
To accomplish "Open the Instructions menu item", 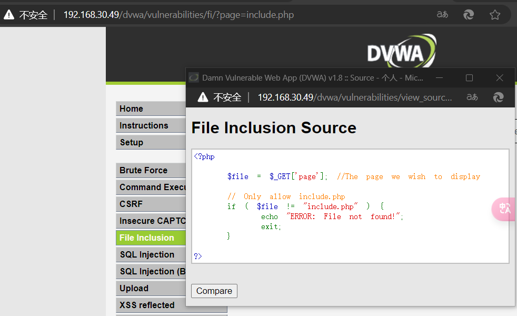I will point(151,125).
